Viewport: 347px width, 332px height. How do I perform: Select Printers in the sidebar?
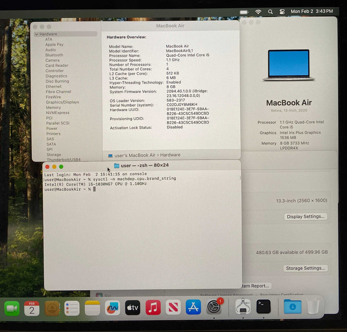tap(54, 134)
